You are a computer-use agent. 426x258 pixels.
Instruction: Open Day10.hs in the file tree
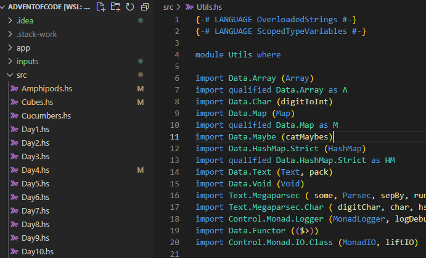(38, 252)
